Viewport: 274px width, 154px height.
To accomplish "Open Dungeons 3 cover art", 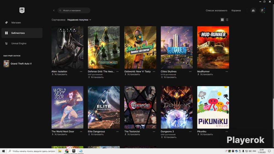I will (x=177, y=107).
